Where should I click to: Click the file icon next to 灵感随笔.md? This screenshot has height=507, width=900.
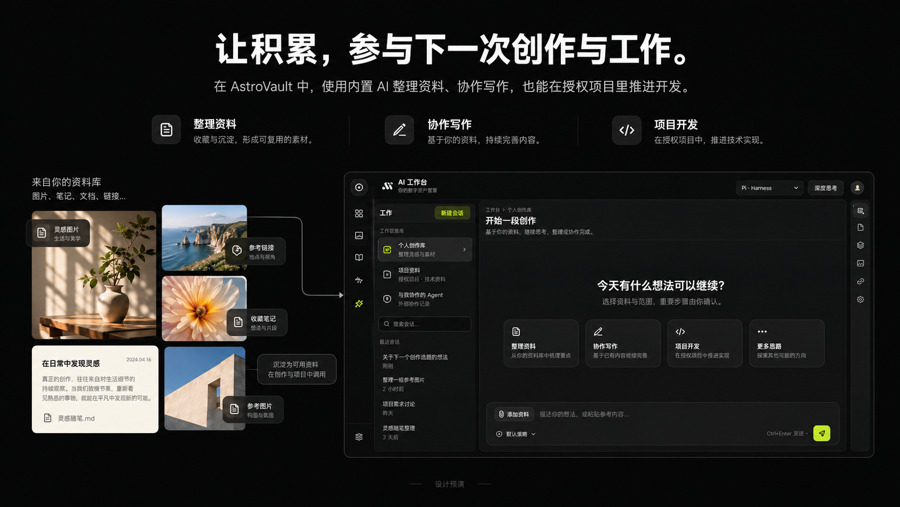[47, 418]
